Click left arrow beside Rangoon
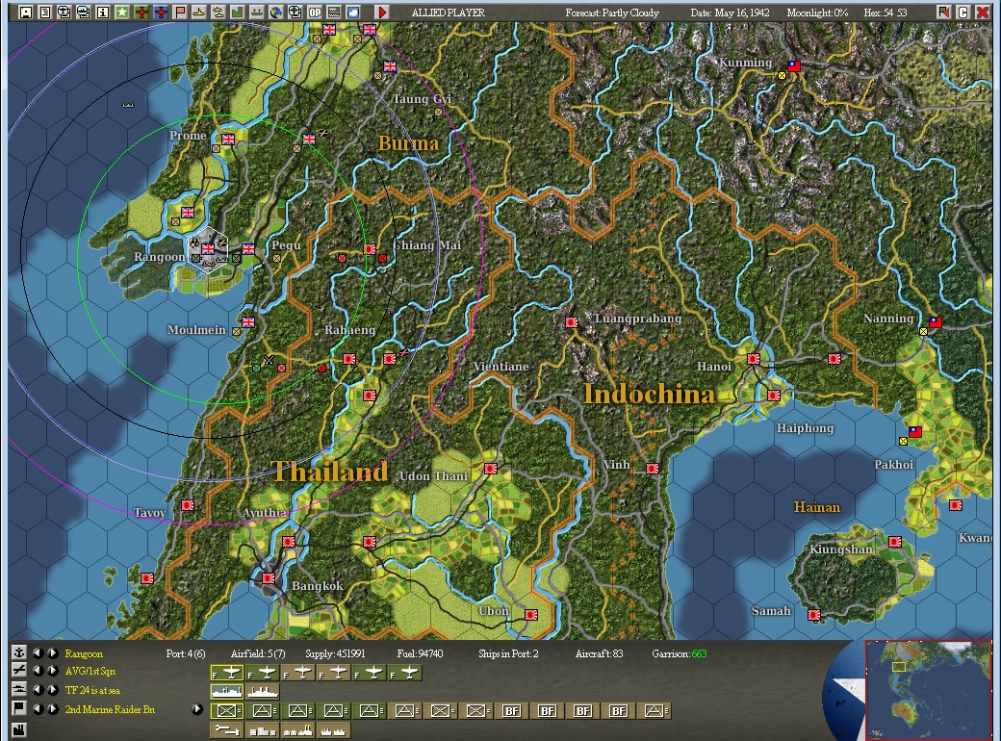The image size is (1001, 741). tap(38, 652)
